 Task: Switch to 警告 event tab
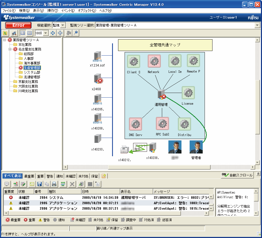coord(50,176)
